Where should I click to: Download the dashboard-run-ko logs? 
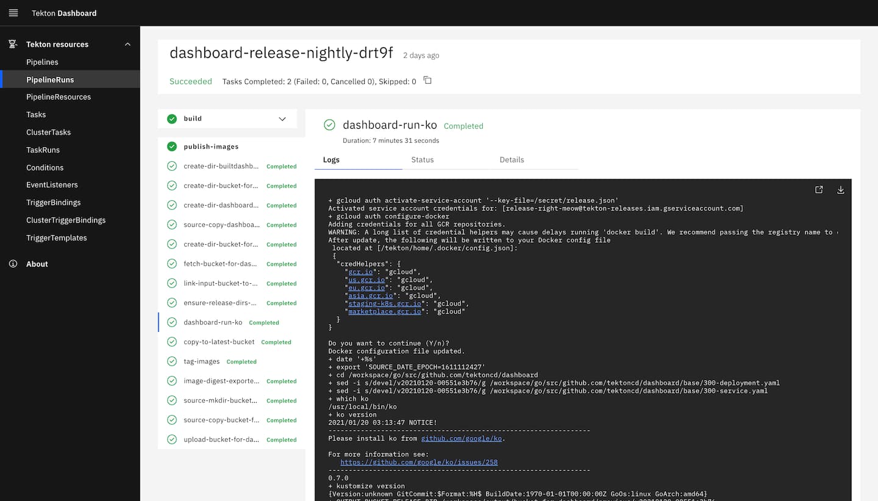point(841,190)
